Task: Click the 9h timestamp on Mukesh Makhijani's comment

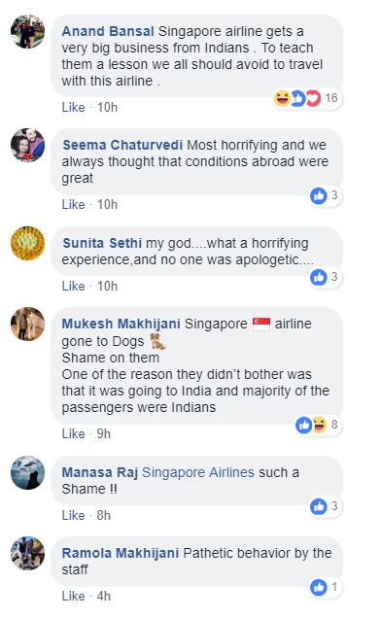Action: click(104, 433)
